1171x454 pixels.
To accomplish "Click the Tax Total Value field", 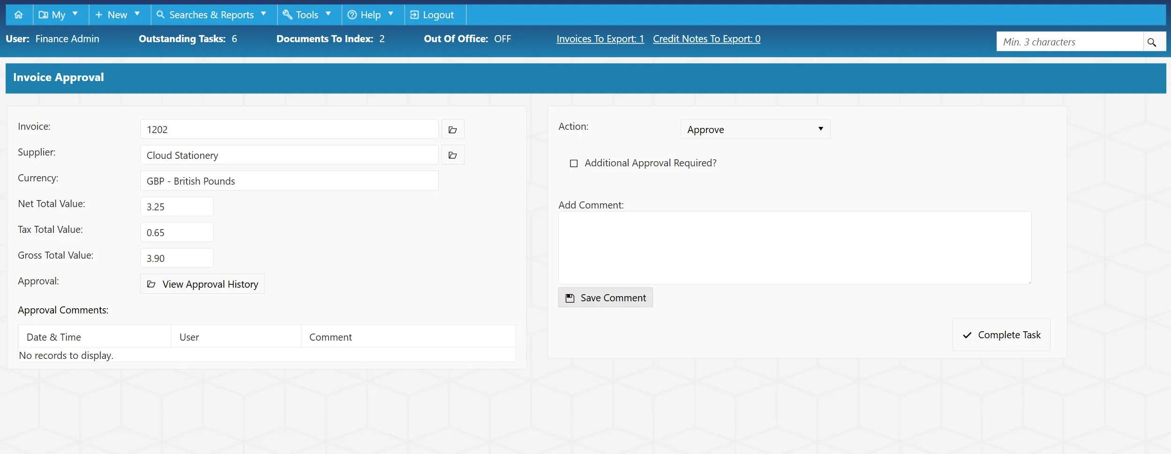I will (x=177, y=232).
